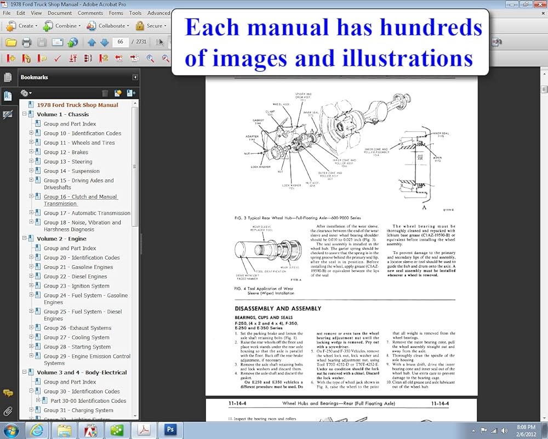Open the Pages thumbnail panel icon
Viewport: 548px width, 439px height.
tap(8, 77)
